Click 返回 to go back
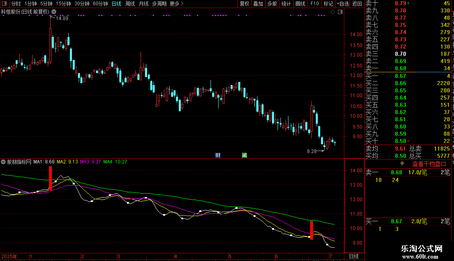The height and width of the screenshot is (261, 454). (x=357, y=4)
